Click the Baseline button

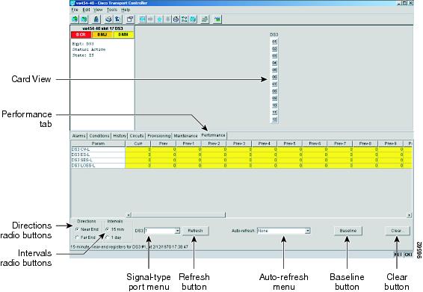tap(348, 231)
